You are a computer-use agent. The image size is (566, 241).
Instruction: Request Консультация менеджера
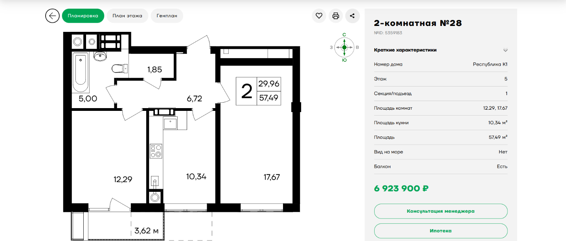pos(441,211)
